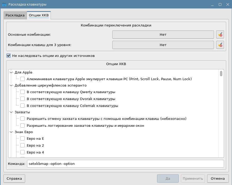Collapse the 'Для Apple' tree group
Screen dimensions: 232x185
click(11, 72)
